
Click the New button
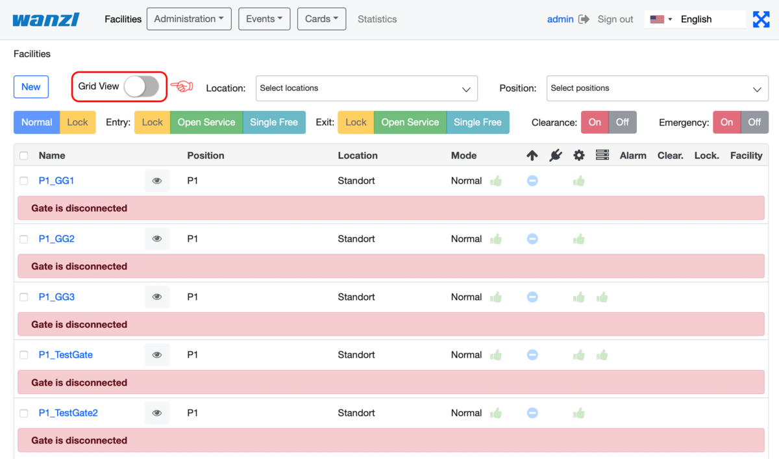31,86
